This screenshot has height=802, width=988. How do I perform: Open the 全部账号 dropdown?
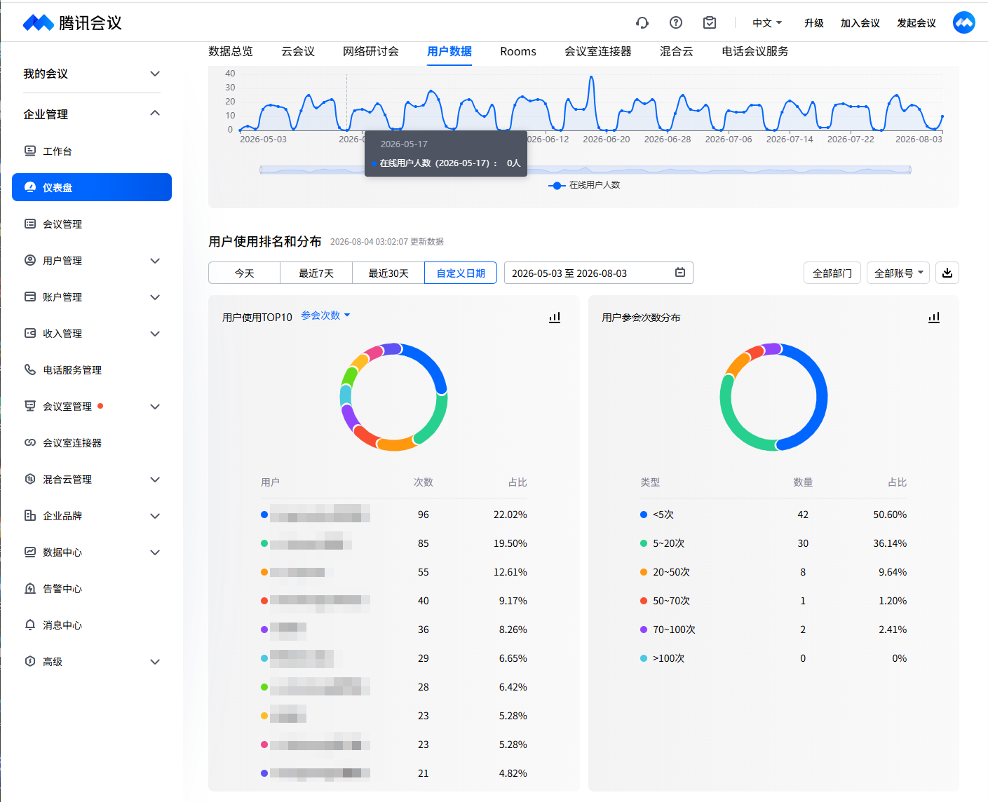point(898,273)
